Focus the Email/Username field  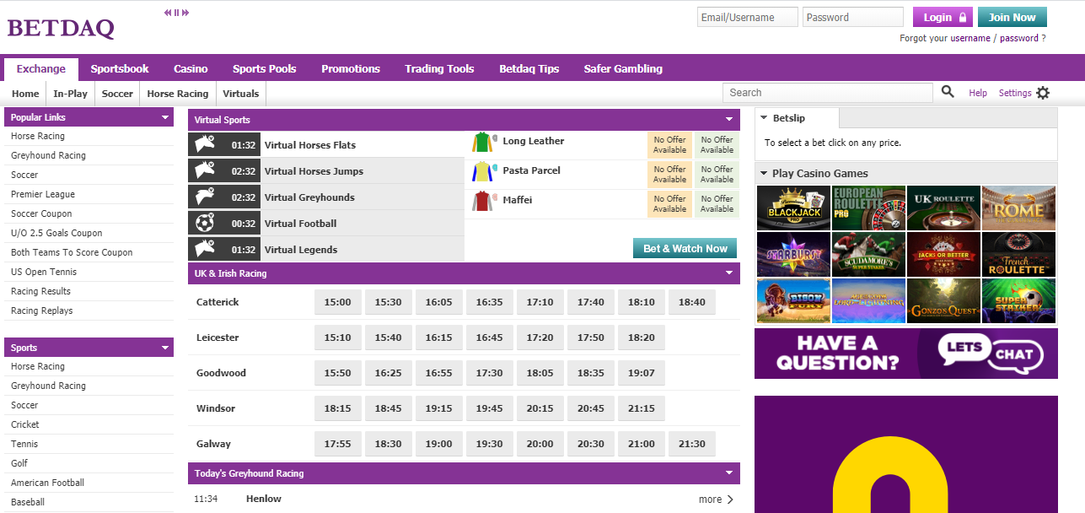[748, 17]
